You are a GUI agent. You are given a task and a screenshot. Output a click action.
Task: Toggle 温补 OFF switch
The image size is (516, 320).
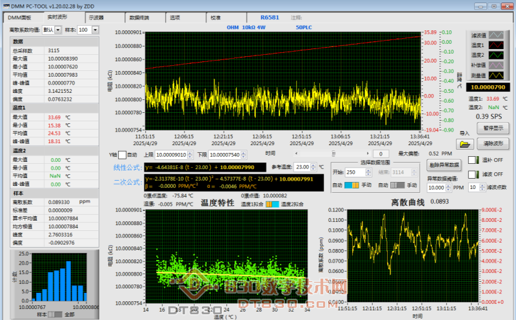tap(473, 160)
